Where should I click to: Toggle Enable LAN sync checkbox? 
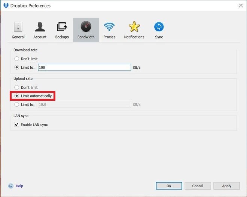[x=16, y=125]
